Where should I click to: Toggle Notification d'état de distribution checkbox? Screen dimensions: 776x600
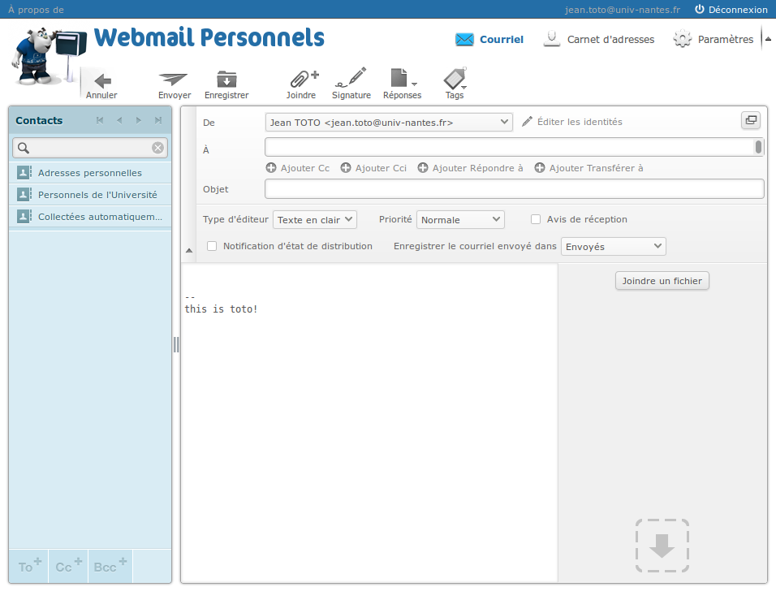[x=212, y=246]
